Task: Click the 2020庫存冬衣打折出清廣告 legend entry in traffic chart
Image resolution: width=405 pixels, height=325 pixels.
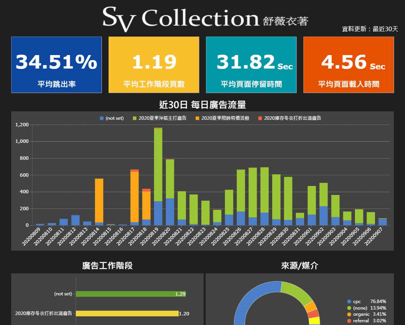Action: coord(290,118)
